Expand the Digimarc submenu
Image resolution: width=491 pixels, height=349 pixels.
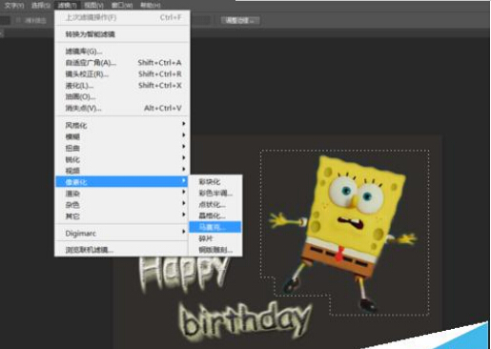pyautogui.click(x=123, y=234)
